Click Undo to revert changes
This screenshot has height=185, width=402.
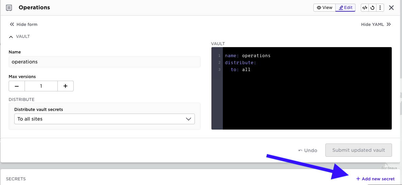click(307, 150)
